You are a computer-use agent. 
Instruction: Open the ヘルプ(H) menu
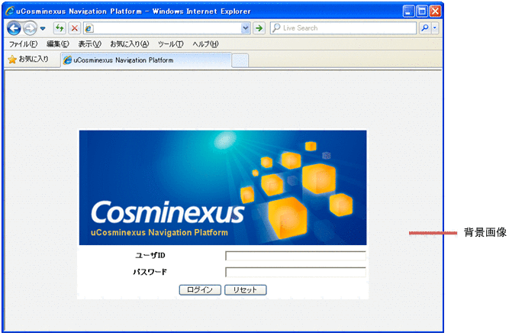pyautogui.click(x=205, y=44)
